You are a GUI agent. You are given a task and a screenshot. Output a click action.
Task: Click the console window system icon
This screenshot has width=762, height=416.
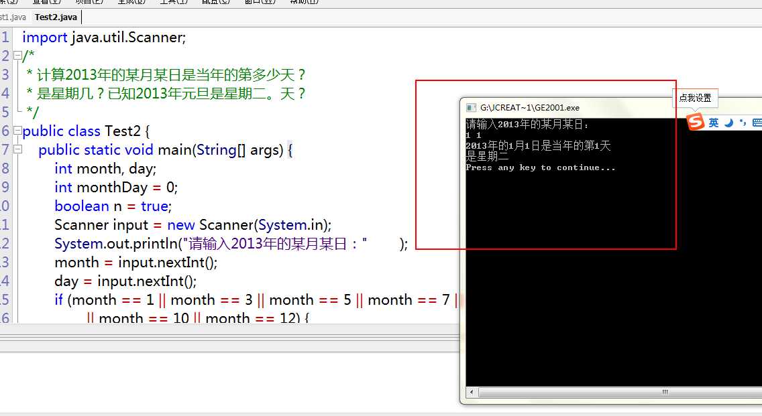pyautogui.click(x=470, y=108)
